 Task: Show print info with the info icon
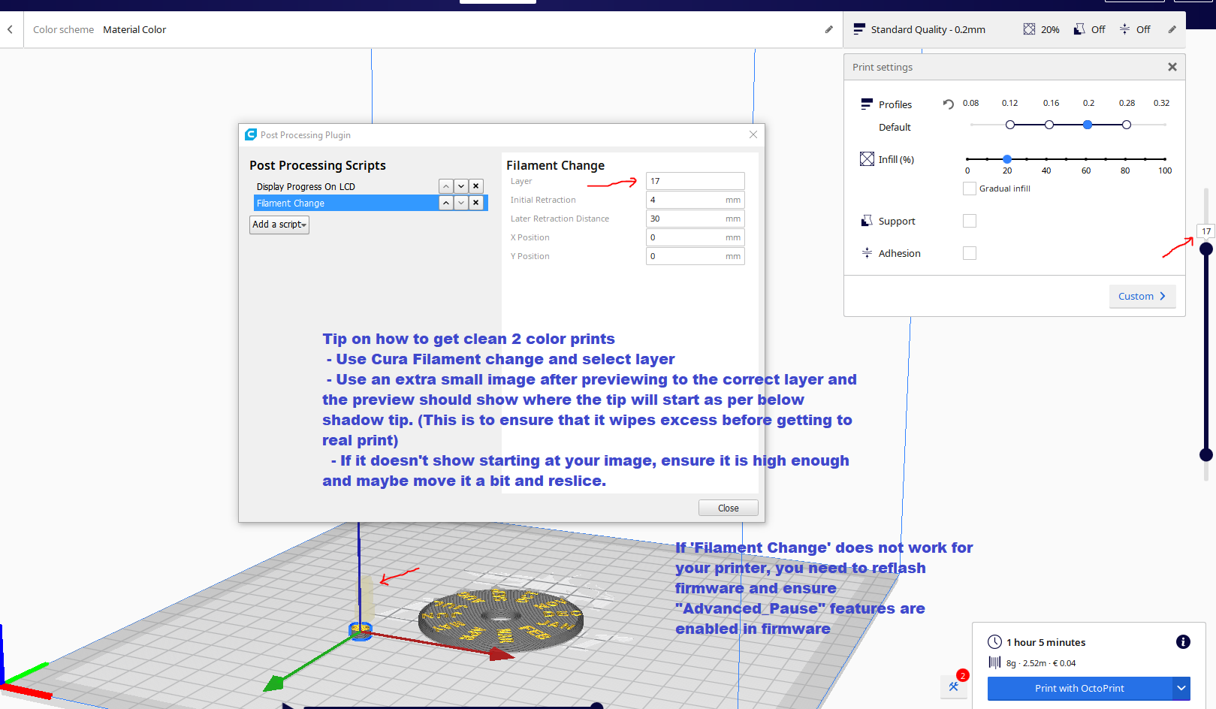tap(1183, 641)
